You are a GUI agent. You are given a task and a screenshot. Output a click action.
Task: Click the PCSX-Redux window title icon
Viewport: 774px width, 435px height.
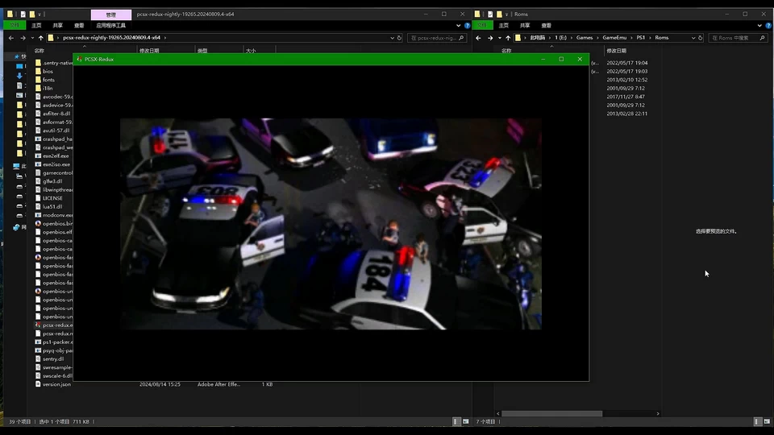pyautogui.click(x=80, y=59)
